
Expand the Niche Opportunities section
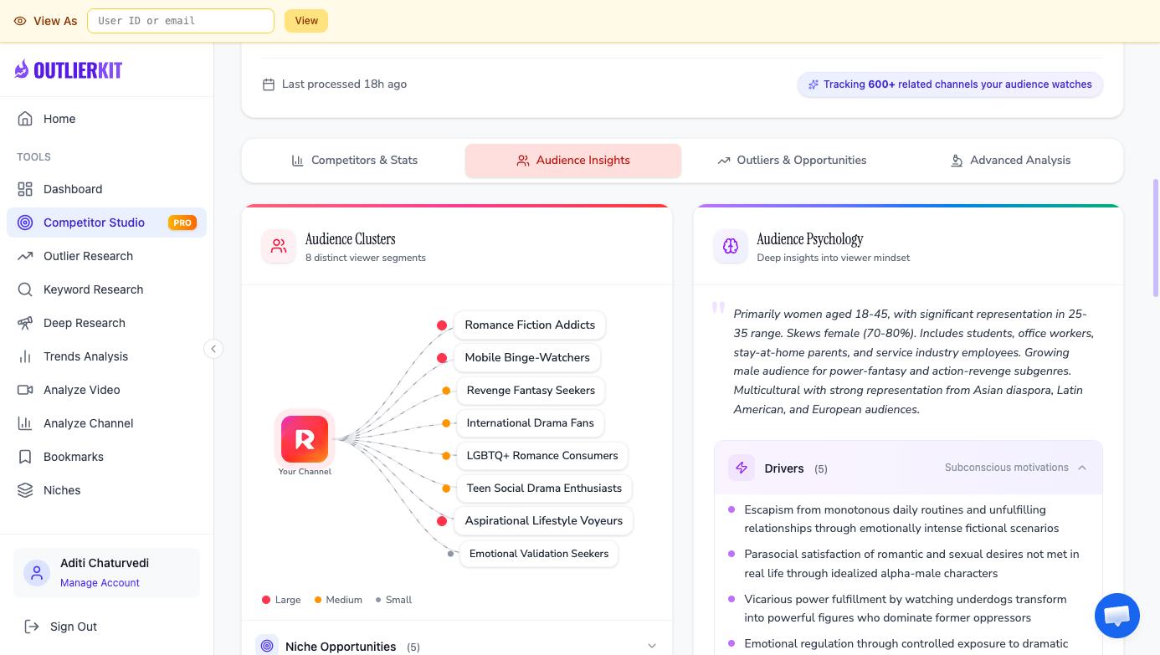651,646
